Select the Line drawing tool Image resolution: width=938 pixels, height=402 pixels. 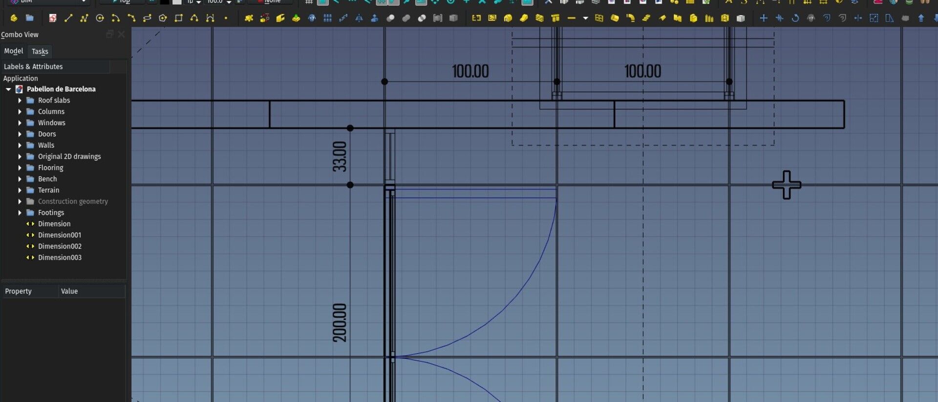[68, 18]
